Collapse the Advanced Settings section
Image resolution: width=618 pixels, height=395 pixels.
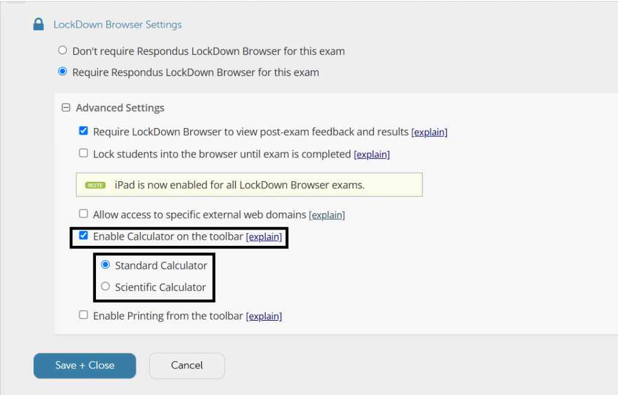point(66,108)
